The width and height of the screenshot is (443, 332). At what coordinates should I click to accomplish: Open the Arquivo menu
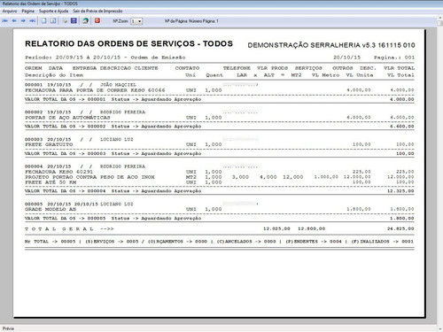point(10,11)
